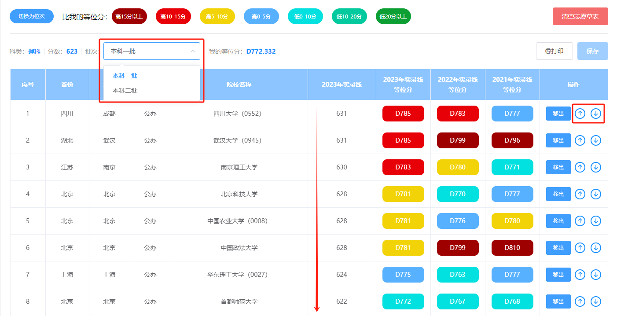Move 中国农业大学 row down

point(596,221)
